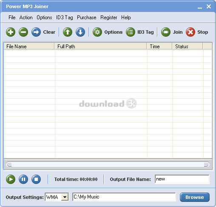Pause playback with the blue pause button
The width and height of the screenshot is (216, 207).
click(23, 179)
